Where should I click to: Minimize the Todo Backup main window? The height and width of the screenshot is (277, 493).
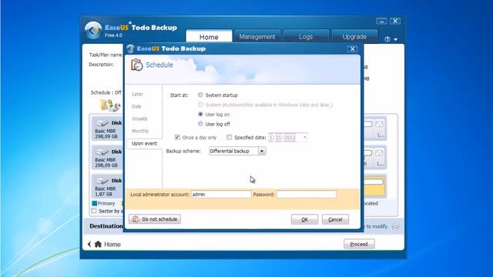click(381, 22)
